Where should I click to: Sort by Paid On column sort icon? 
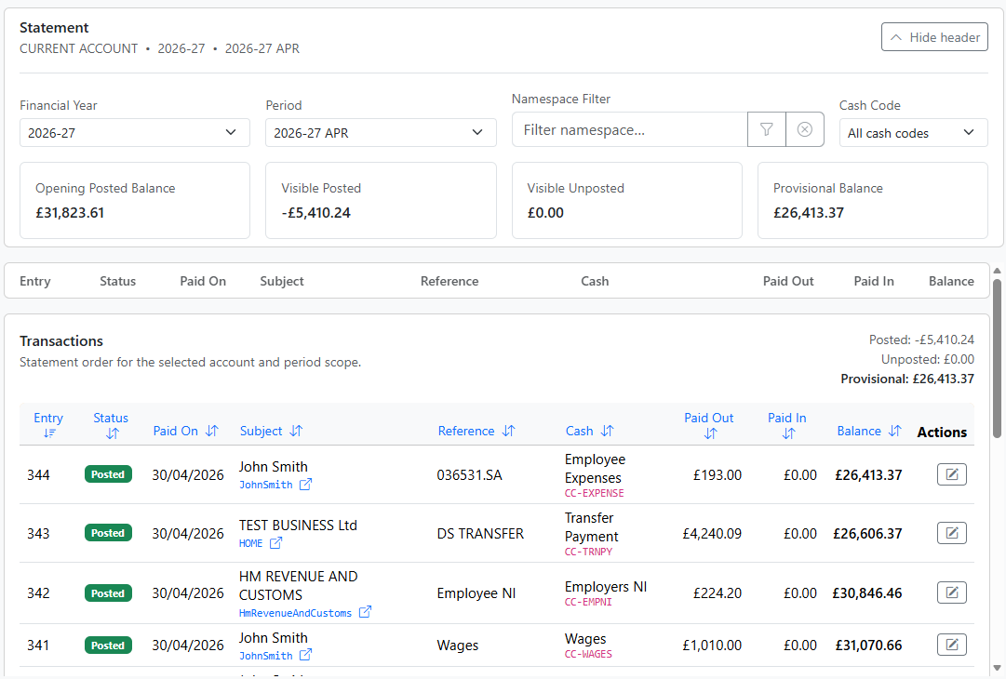212,431
